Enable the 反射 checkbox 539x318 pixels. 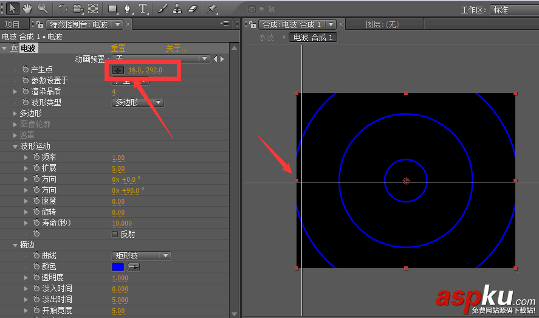(x=115, y=234)
